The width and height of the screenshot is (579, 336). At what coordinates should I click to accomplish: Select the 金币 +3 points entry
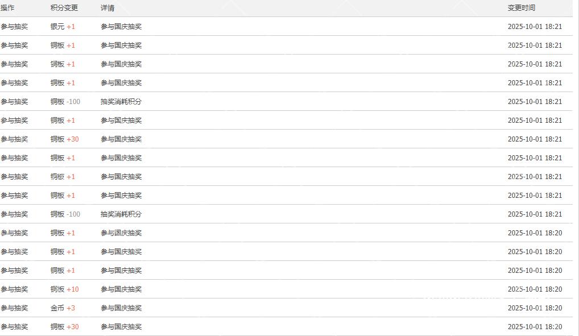tap(63, 308)
